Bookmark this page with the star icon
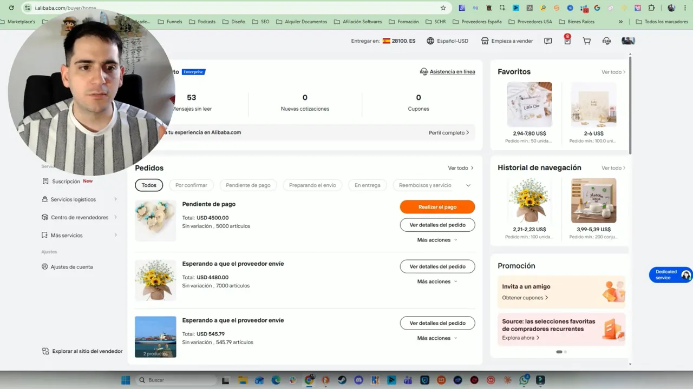This screenshot has height=389, width=693. [x=443, y=8]
